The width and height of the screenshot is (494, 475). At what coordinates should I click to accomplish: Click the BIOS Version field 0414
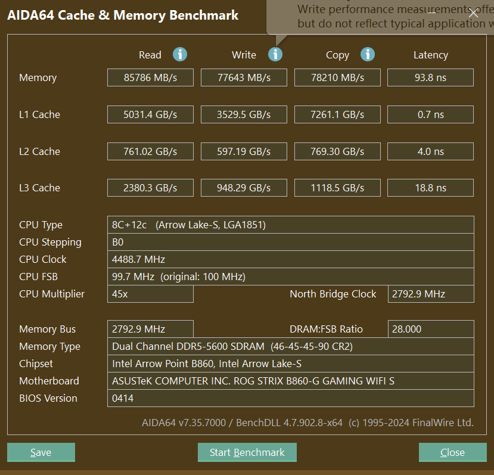click(x=290, y=398)
